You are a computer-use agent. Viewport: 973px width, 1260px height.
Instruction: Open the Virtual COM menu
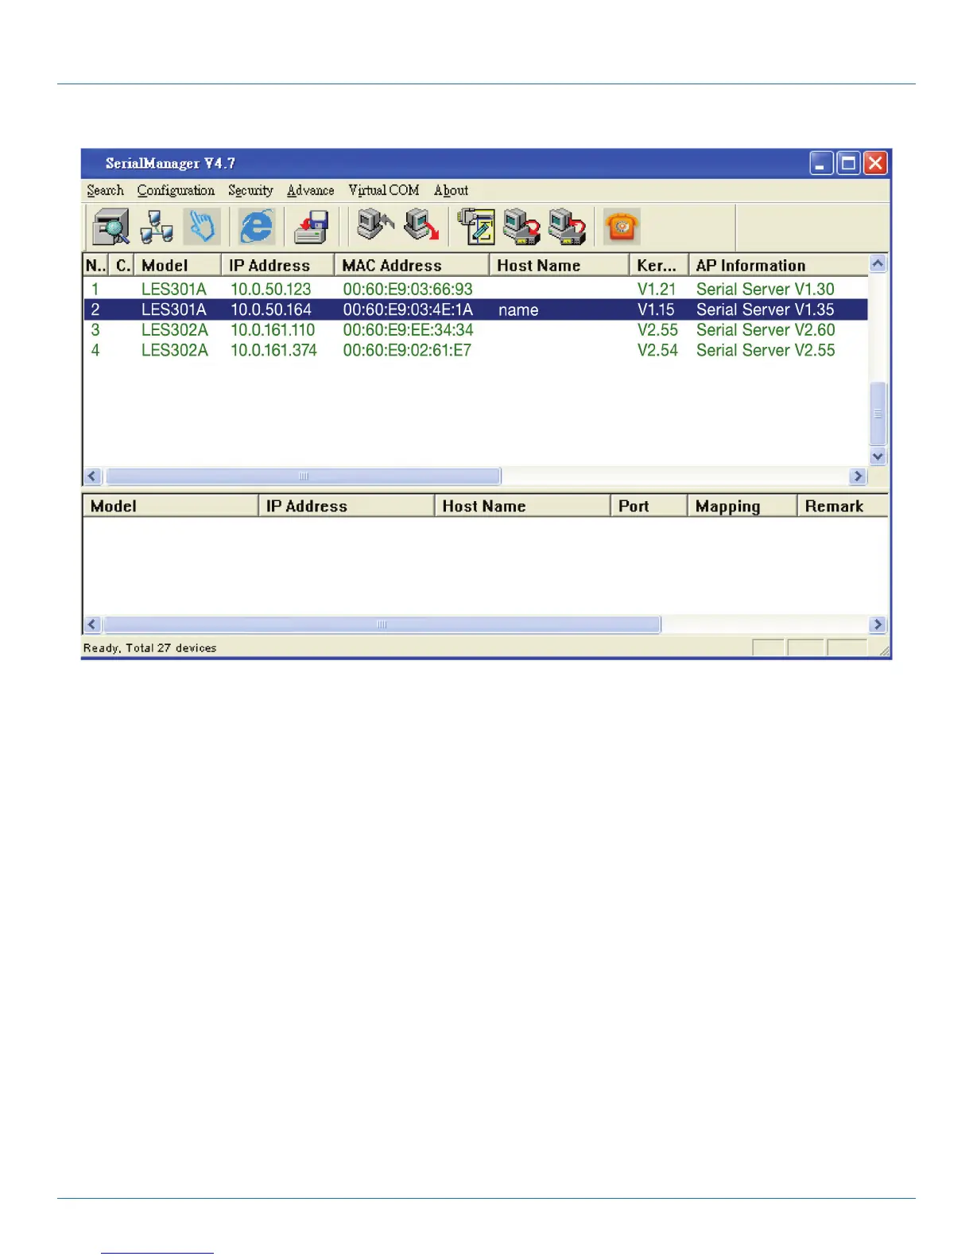[x=384, y=190]
